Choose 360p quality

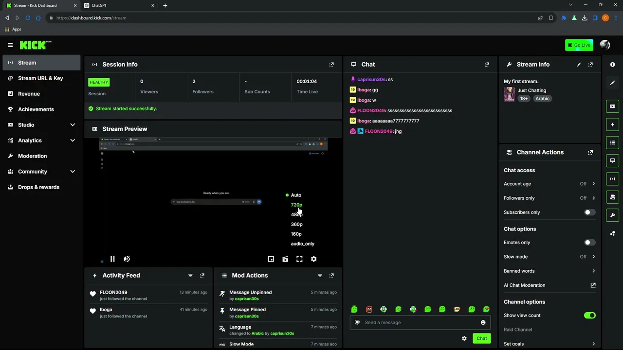(296, 224)
